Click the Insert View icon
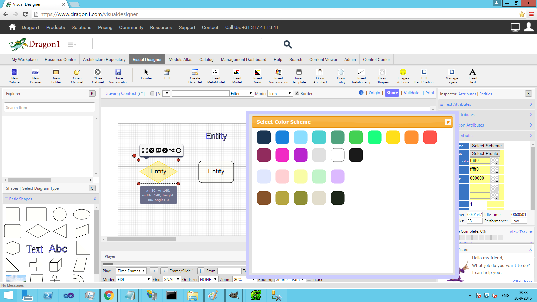Image resolution: width=537 pixels, height=302 pixels. (257, 76)
